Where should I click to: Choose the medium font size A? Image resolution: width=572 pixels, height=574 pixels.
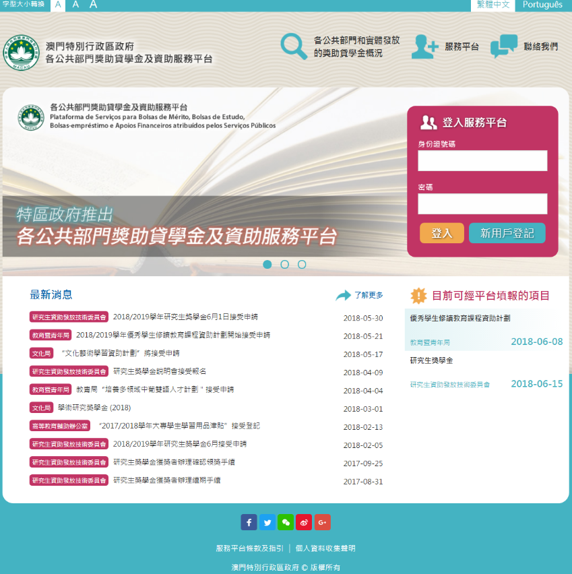click(75, 5)
